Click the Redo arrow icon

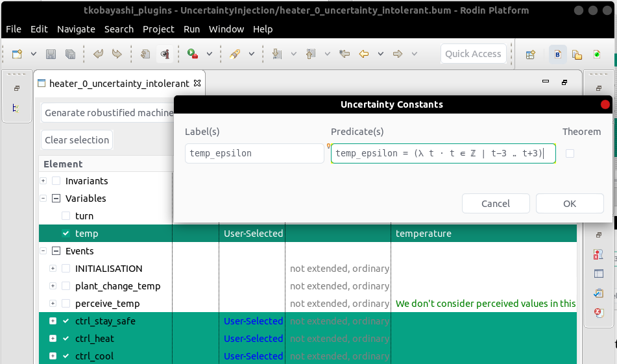[x=117, y=54]
